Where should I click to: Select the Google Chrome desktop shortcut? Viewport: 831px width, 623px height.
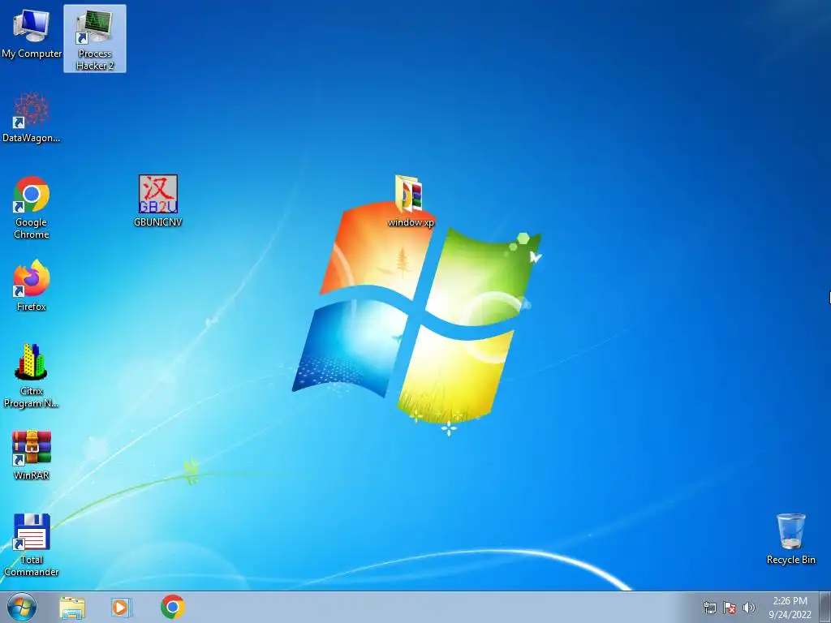click(32, 208)
